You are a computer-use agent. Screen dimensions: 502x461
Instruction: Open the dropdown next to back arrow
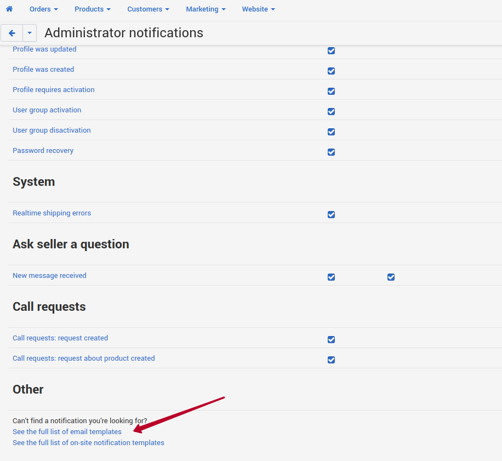pyautogui.click(x=30, y=33)
